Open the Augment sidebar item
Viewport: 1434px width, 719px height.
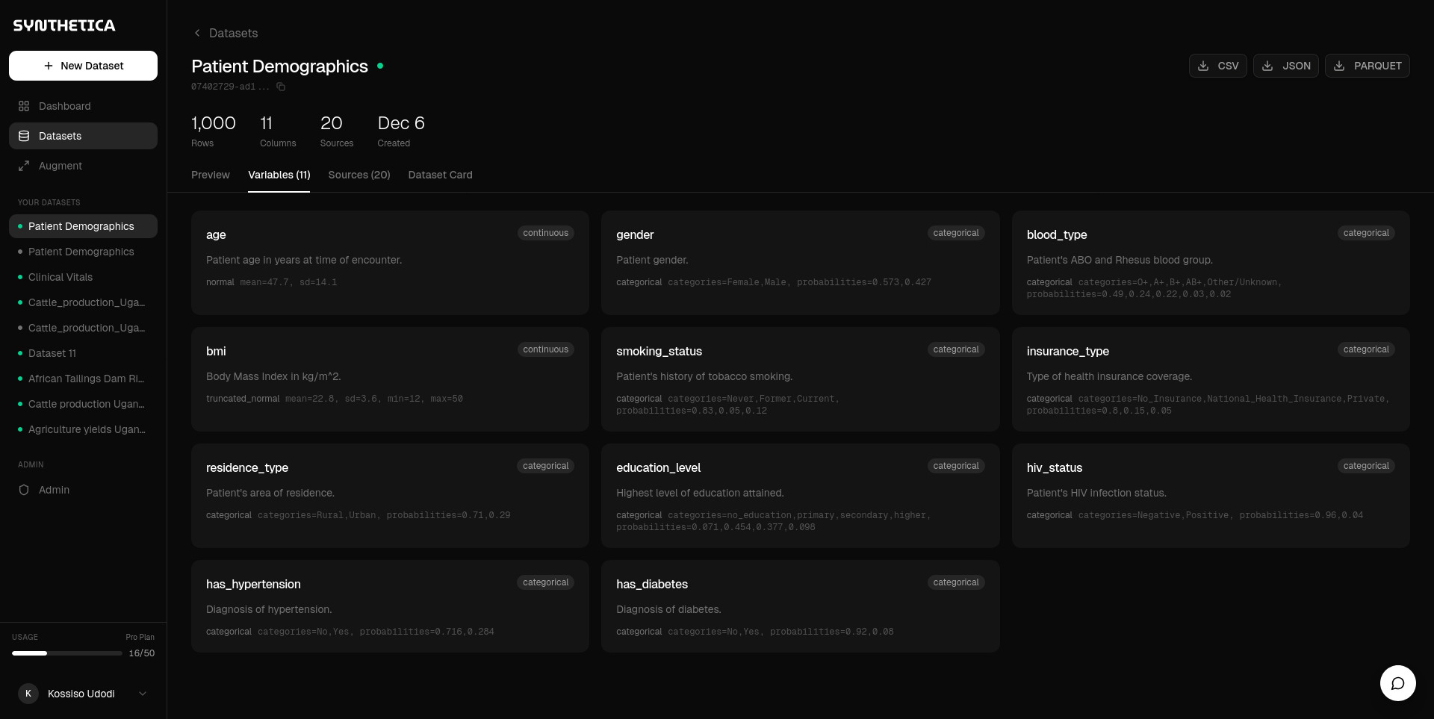click(83, 166)
